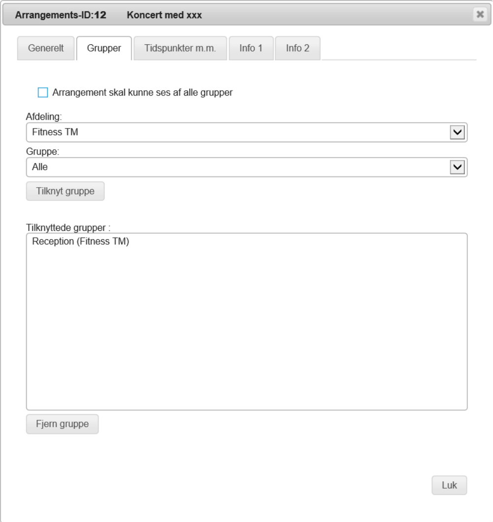Expand the Gruppe dropdown arrow
The image size is (493, 522).
[458, 167]
